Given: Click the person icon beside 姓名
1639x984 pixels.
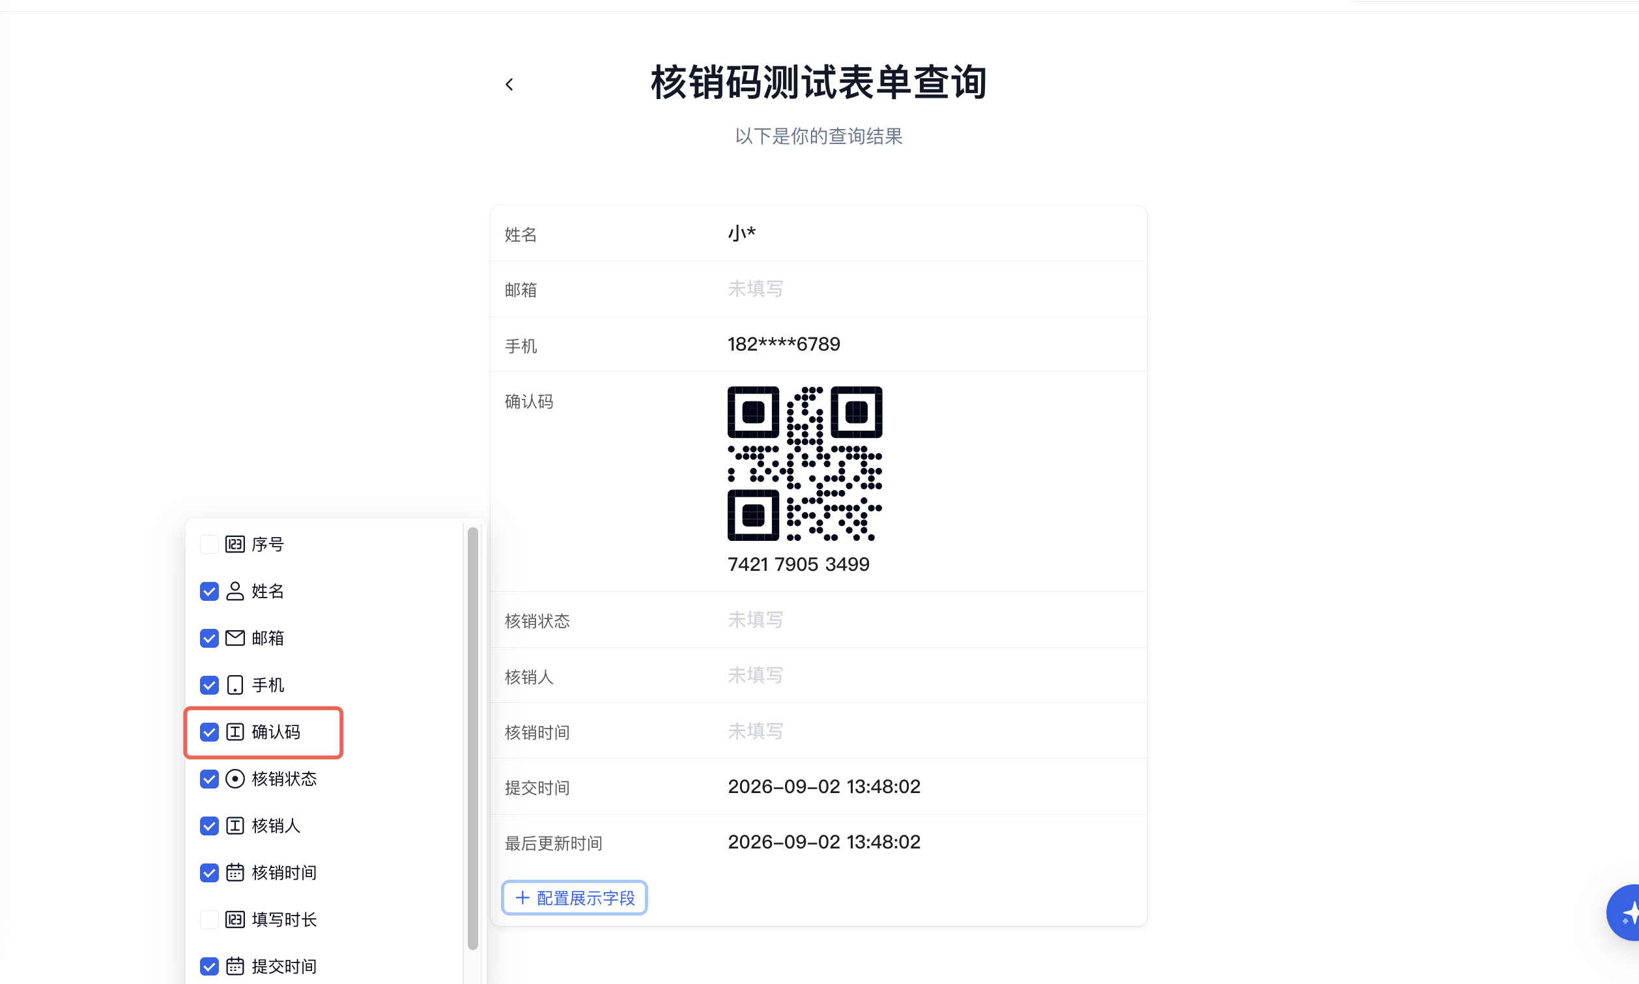Looking at the screenshot, I should 235,592.
